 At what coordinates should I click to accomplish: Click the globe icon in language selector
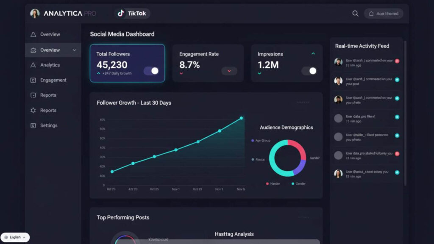6,237
